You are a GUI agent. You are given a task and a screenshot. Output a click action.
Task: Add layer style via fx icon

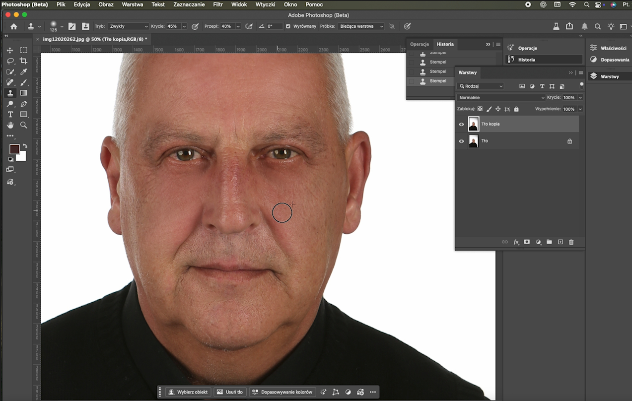coord(516,242)
